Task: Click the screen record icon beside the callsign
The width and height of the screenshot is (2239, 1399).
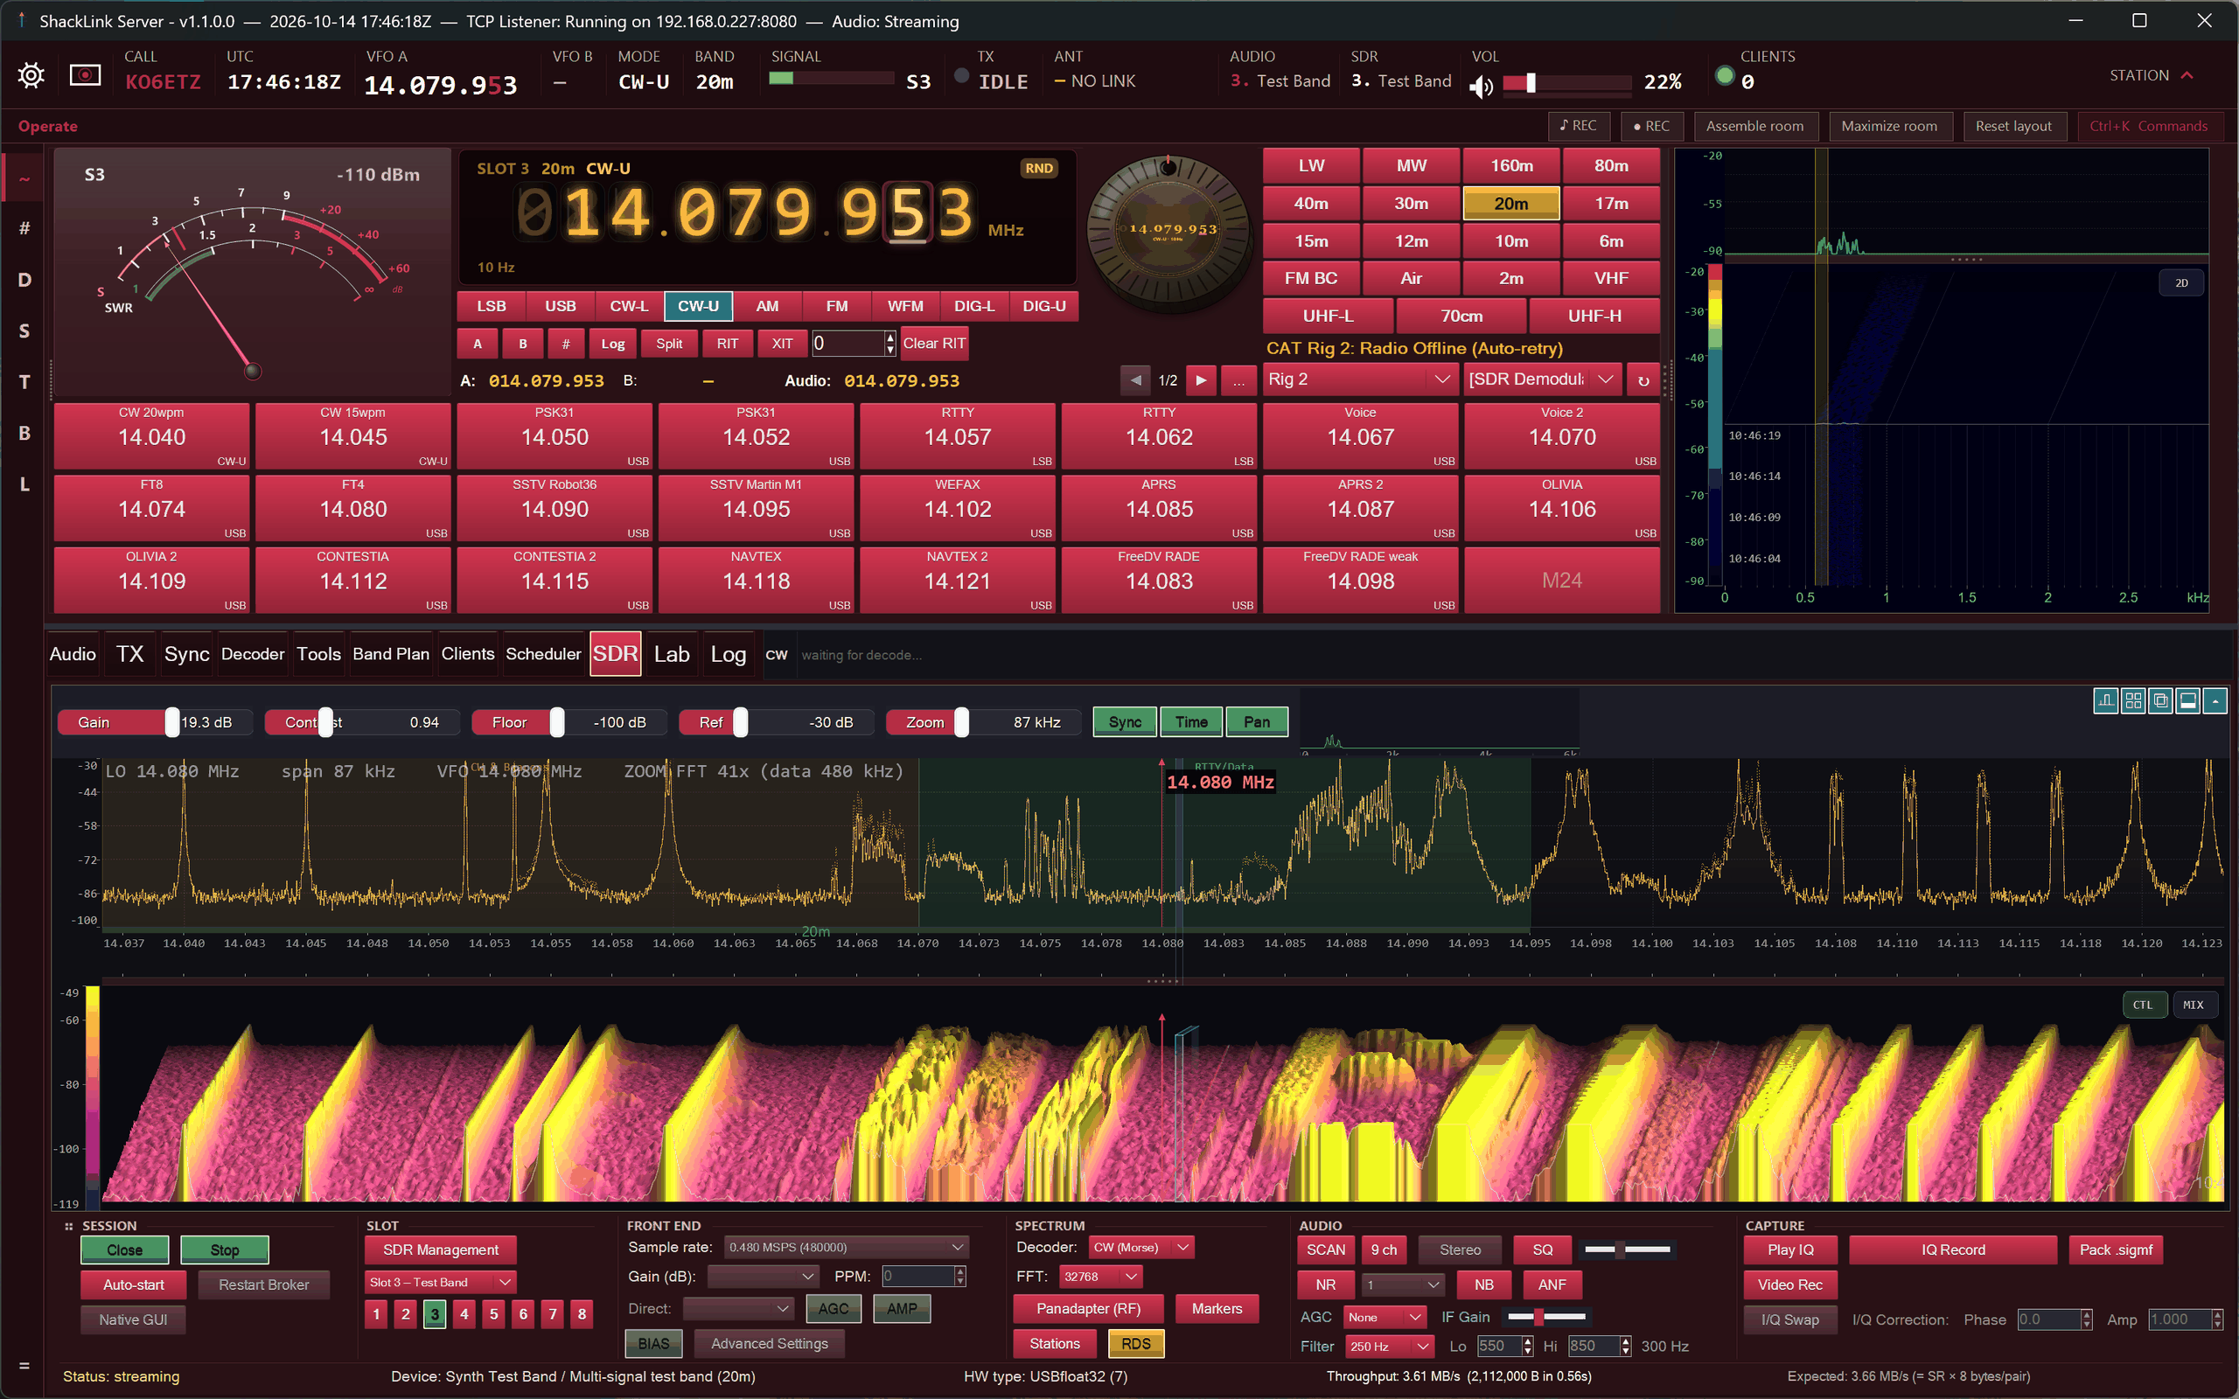Action: [x=85, y=75]
